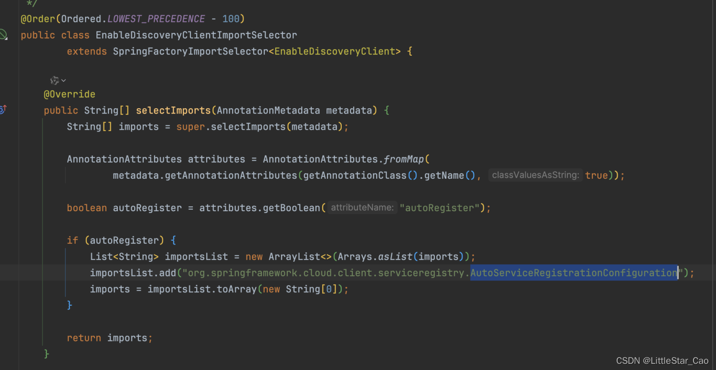
Task: Click the toArray method call
Action: point(237,289)
